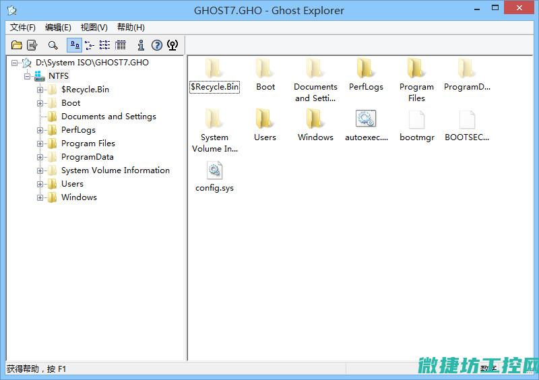Select the GHOST7.GHO root in tree
The height and width of the screenshot is (380, 539).
click(x=92, y=63)
